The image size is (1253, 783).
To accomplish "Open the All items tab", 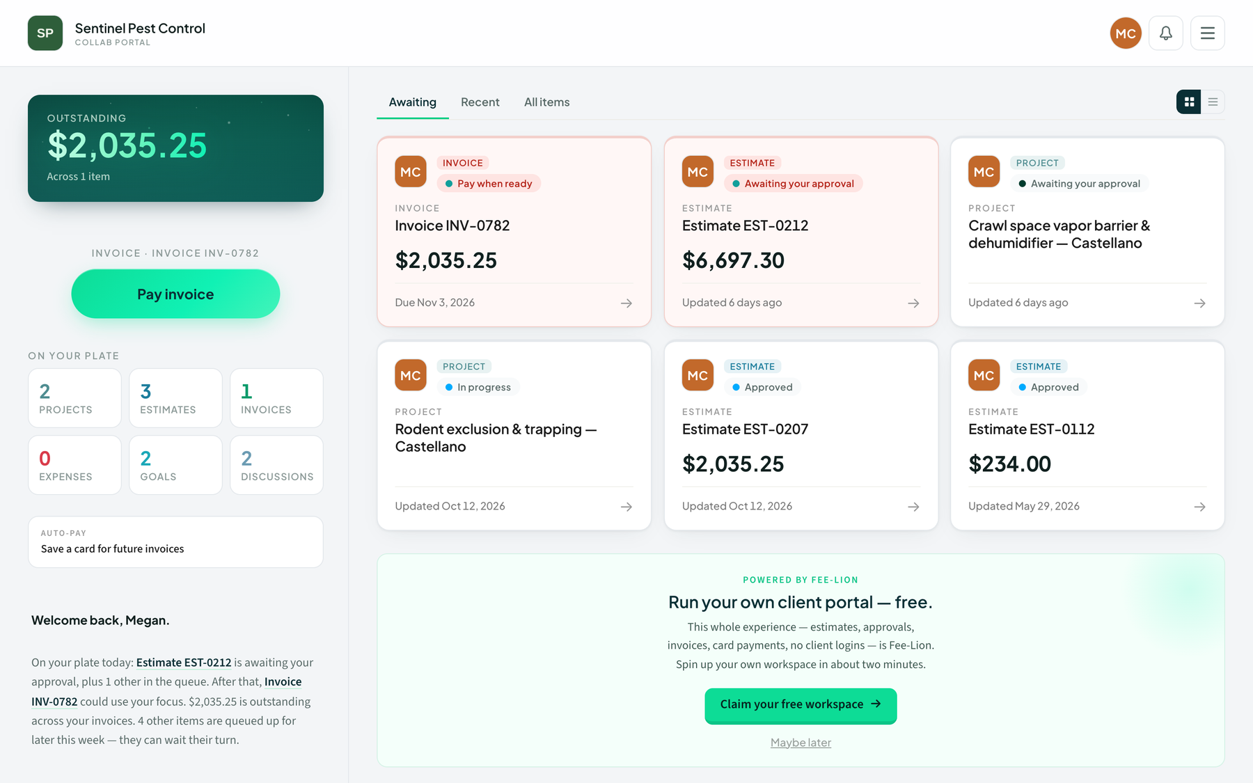I will tap(546, 102).
